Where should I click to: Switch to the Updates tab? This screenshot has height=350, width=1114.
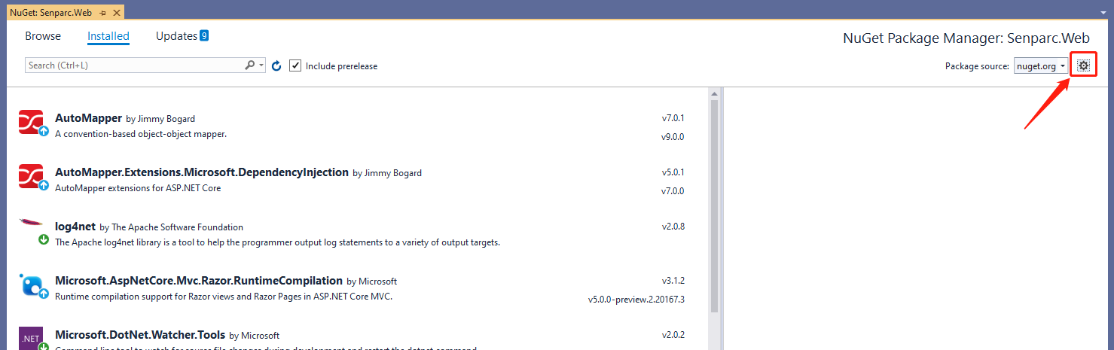click(176, 36)
